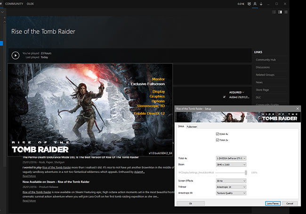
Task: Open Graphics settings in game launcher
Action: (x=157, y=96)
